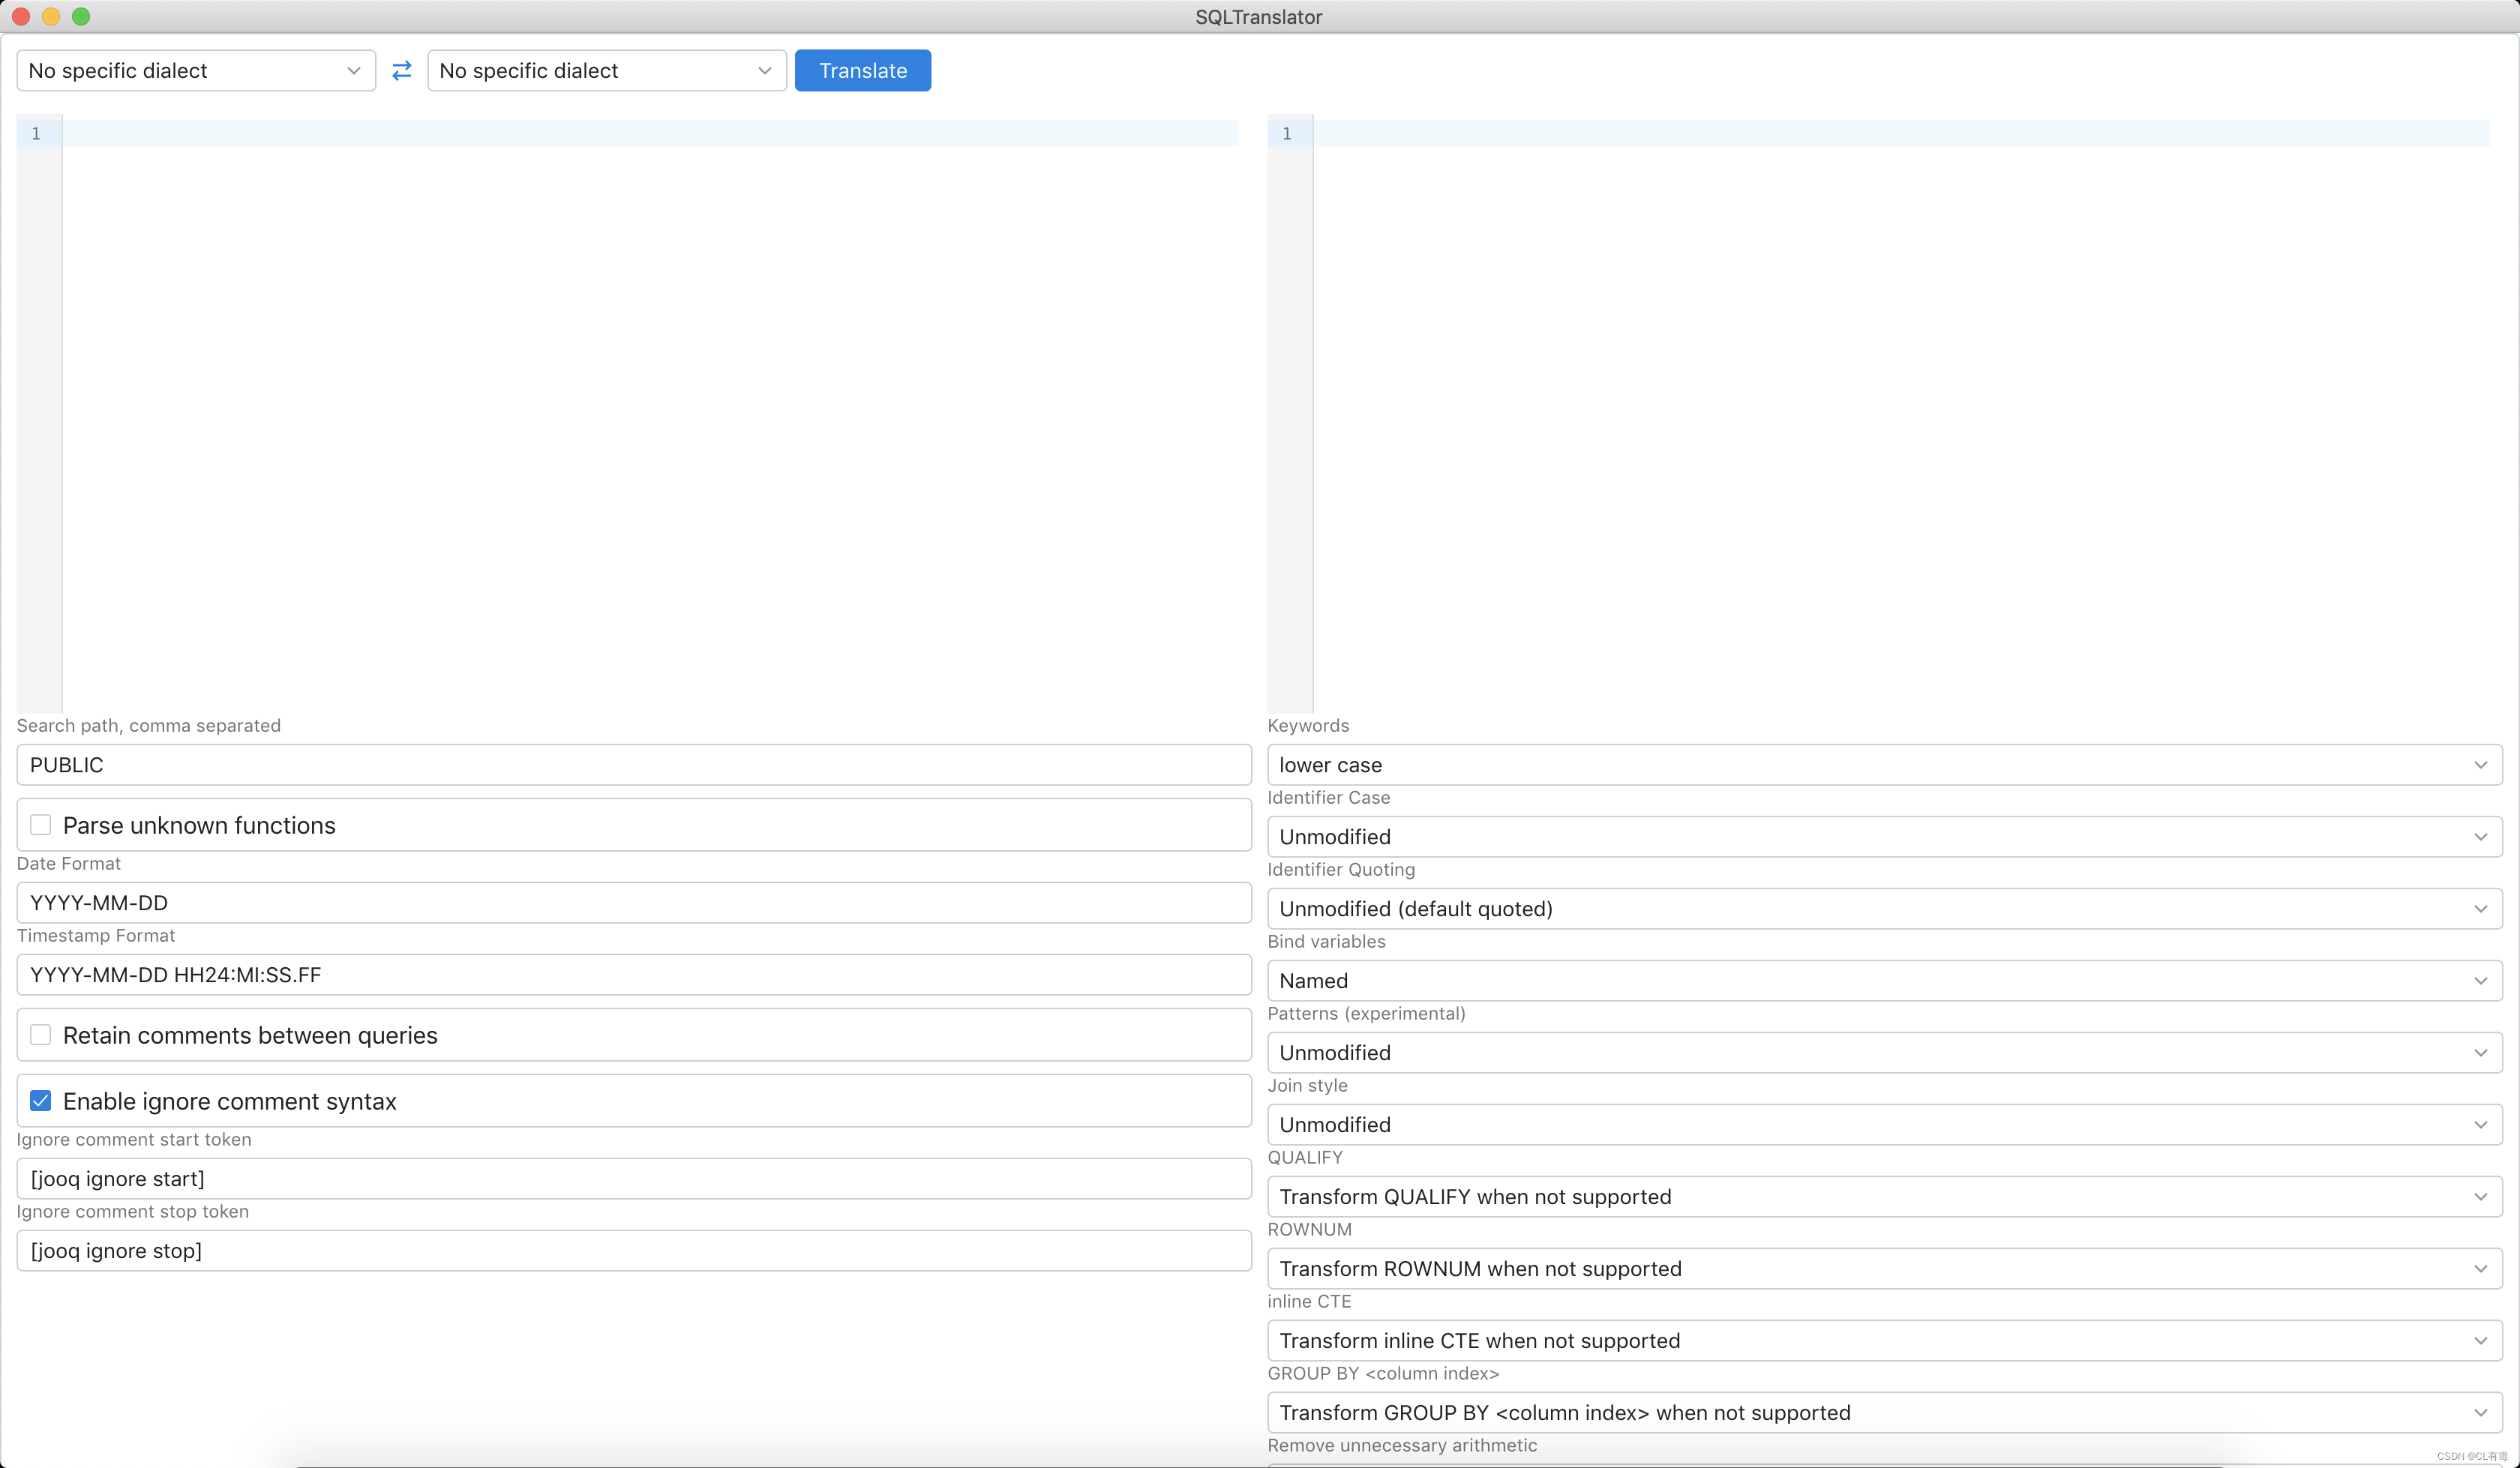Enable Parse unknown functions checkbox
The image size is (2520, 1468).
click(x=40, y=825)
